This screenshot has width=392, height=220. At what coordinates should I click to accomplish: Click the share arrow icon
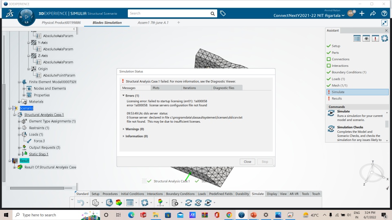click(373, 13)
